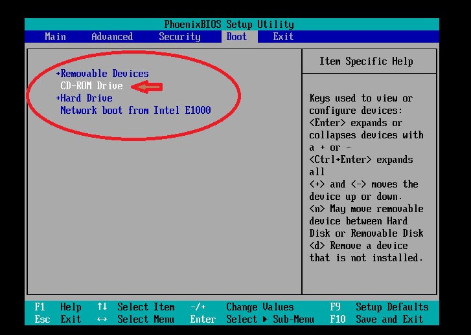This screenshot has width=471, height=335.
Task: Select Network boot from Intel E1000
Action: pos(135,111)
